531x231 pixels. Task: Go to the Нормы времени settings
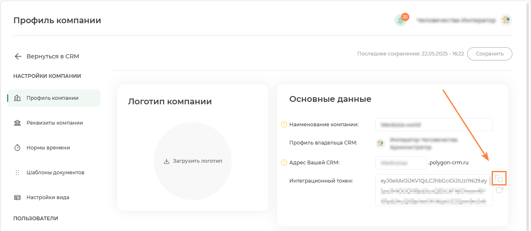[x=48, y=148]
